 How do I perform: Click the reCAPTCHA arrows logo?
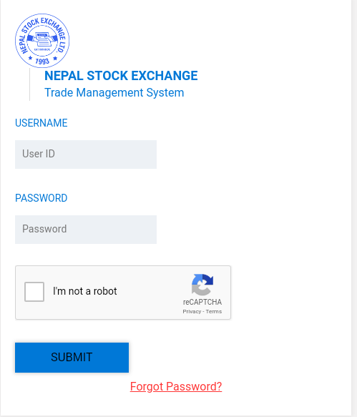point(202,285)
